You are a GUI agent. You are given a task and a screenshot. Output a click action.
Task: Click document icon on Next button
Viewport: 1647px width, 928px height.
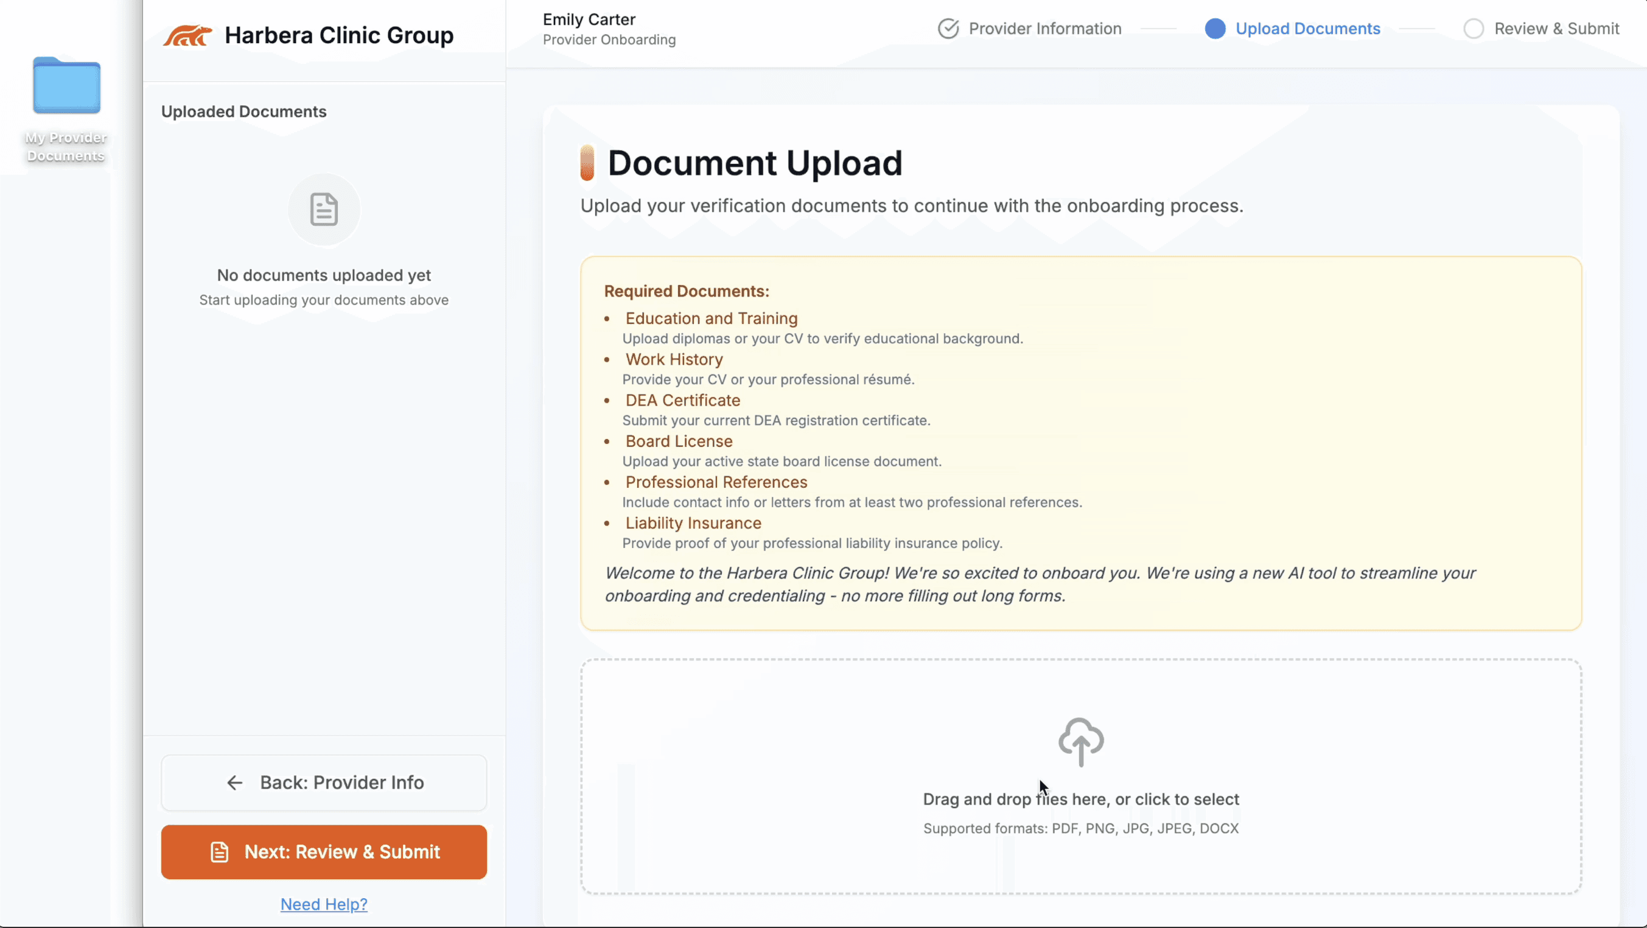pyautogui.click(x=219, y=852)
